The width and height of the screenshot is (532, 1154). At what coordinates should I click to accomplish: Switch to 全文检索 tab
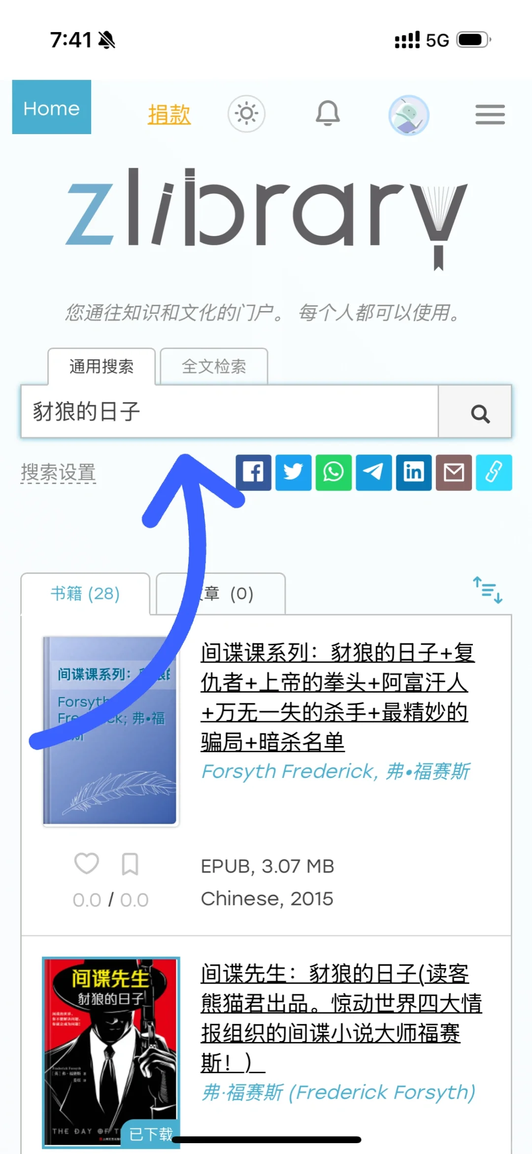pos(214,366)
